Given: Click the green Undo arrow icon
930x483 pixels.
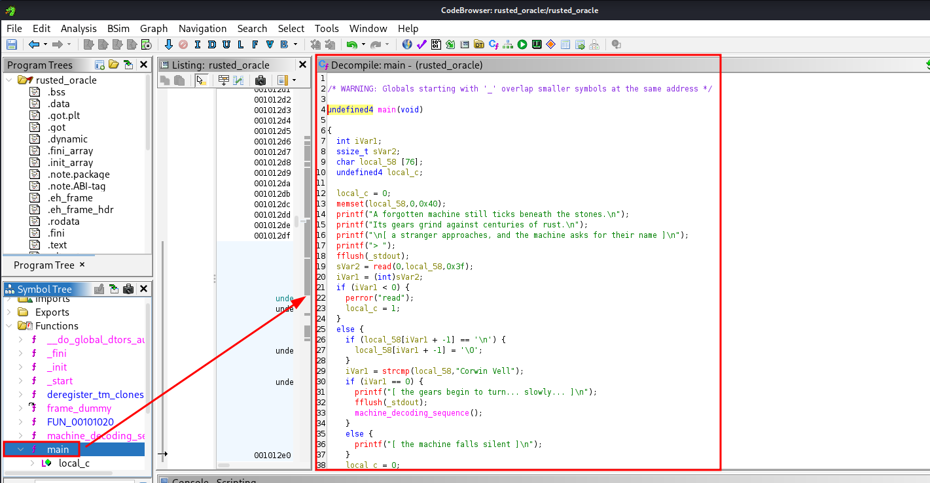Looking at the screenshot, I should [352, 44].
